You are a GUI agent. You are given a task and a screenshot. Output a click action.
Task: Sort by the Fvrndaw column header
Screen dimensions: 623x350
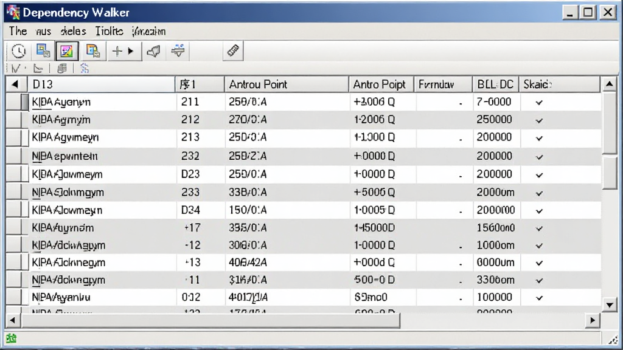(443, 84)
